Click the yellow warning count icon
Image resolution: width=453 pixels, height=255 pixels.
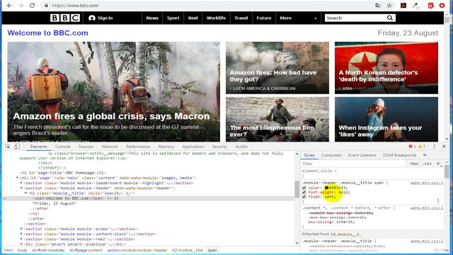pos(420,147)
